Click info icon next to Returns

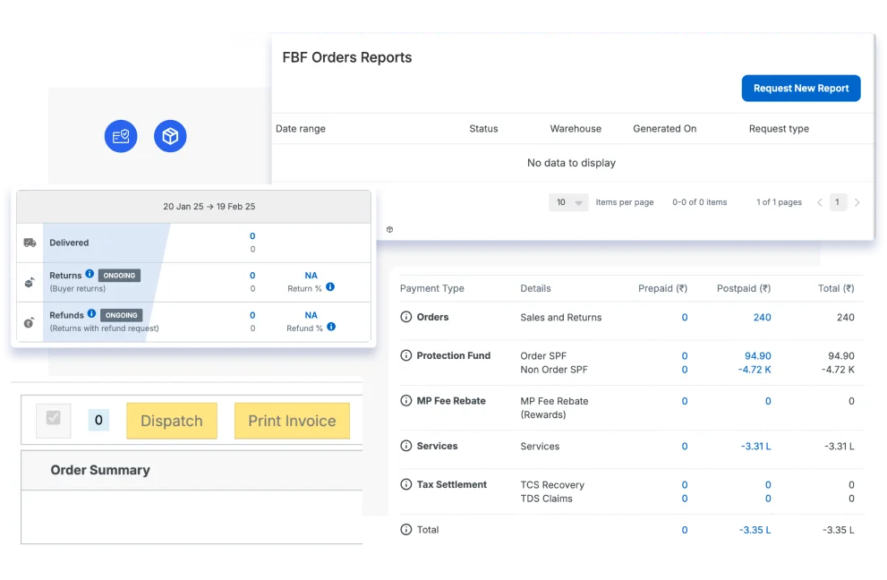(x=90, y=275)
